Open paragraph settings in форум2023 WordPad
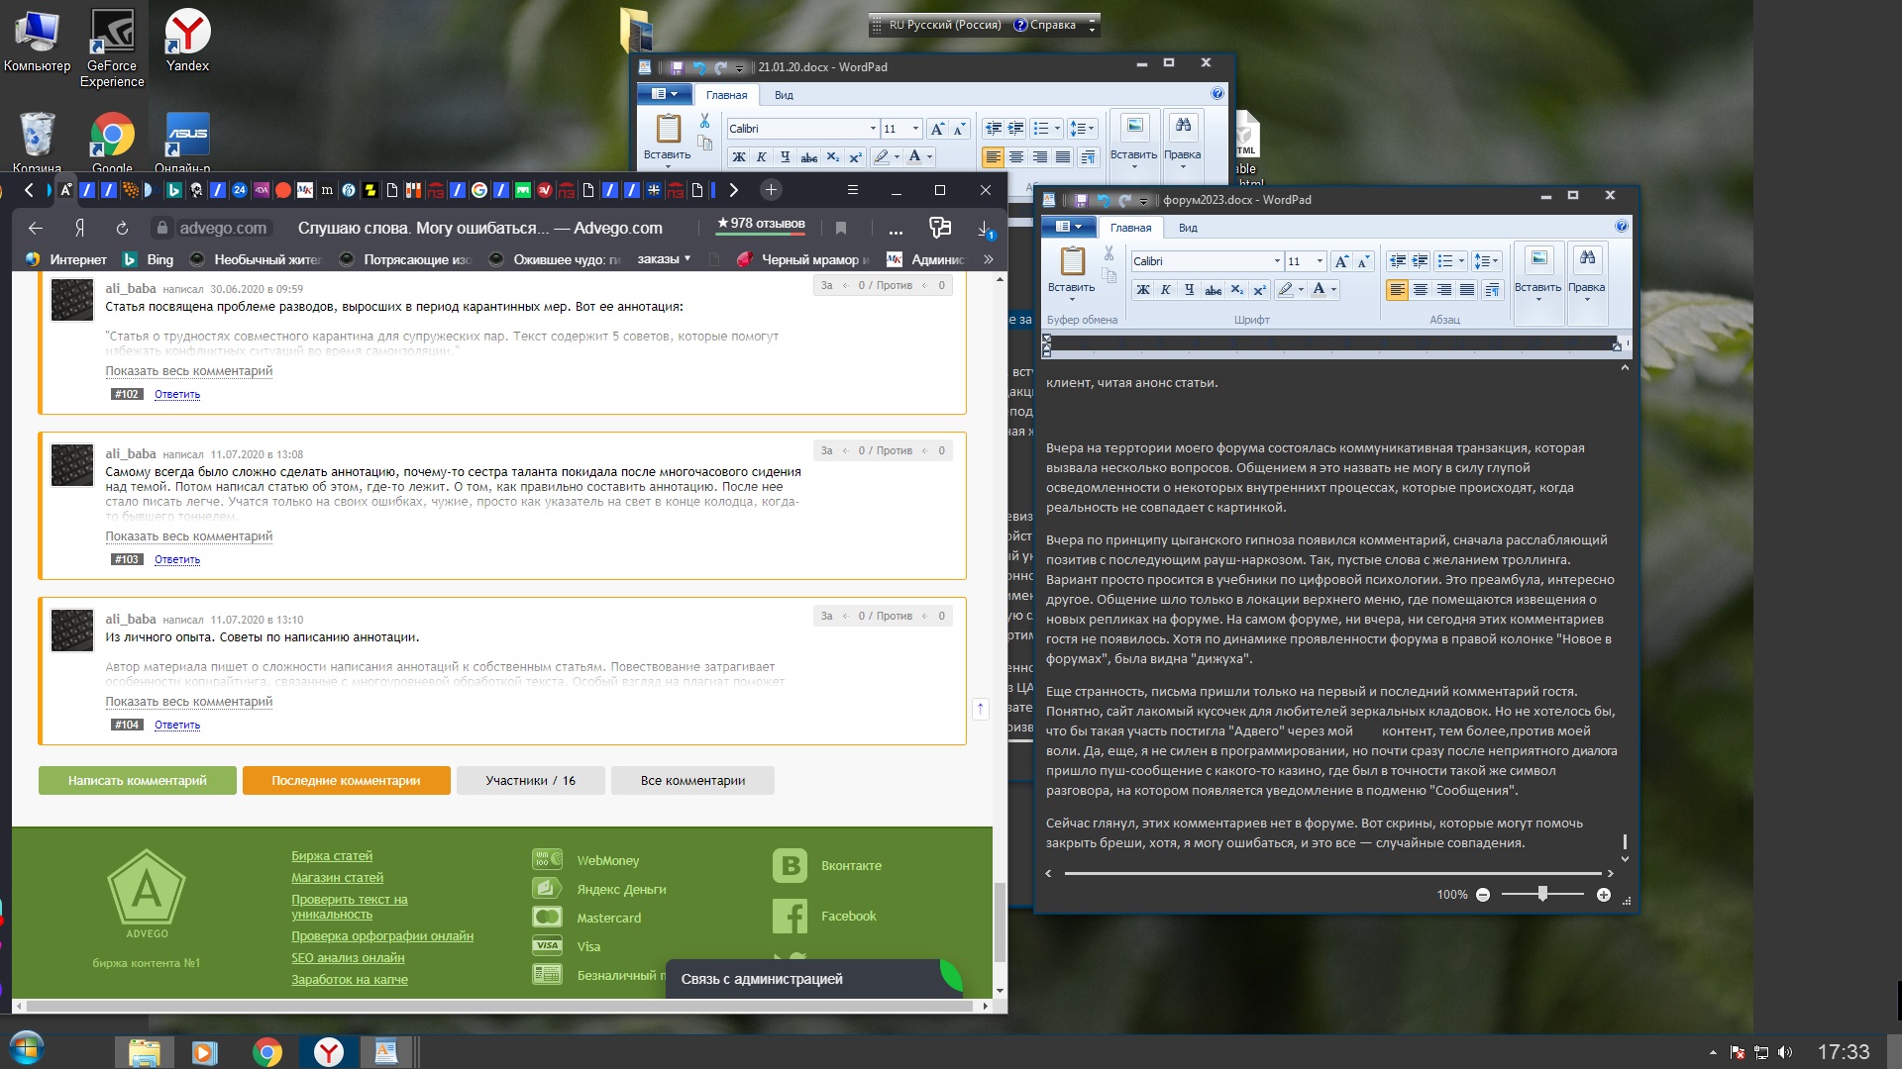This screenshot has height=1069, width=1902. tap(1491, 290)
